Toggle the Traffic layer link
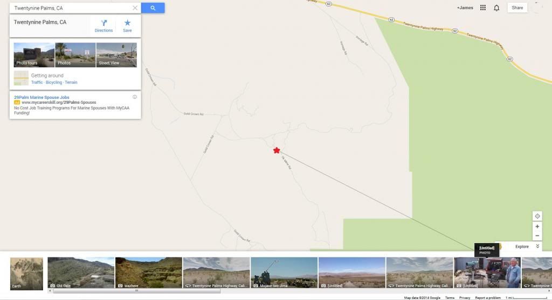The height and width of the screenshot is (300, 552). point(37,82)
